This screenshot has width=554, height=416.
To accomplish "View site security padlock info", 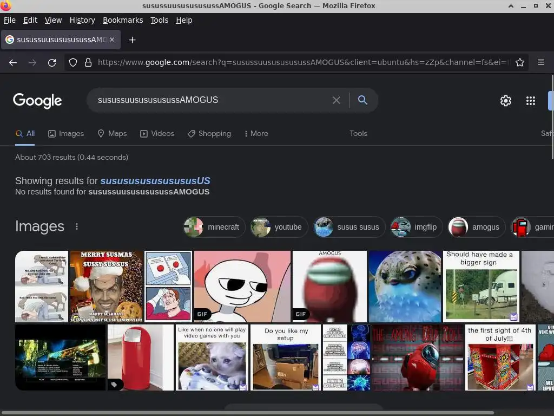I will click(88, 63).
